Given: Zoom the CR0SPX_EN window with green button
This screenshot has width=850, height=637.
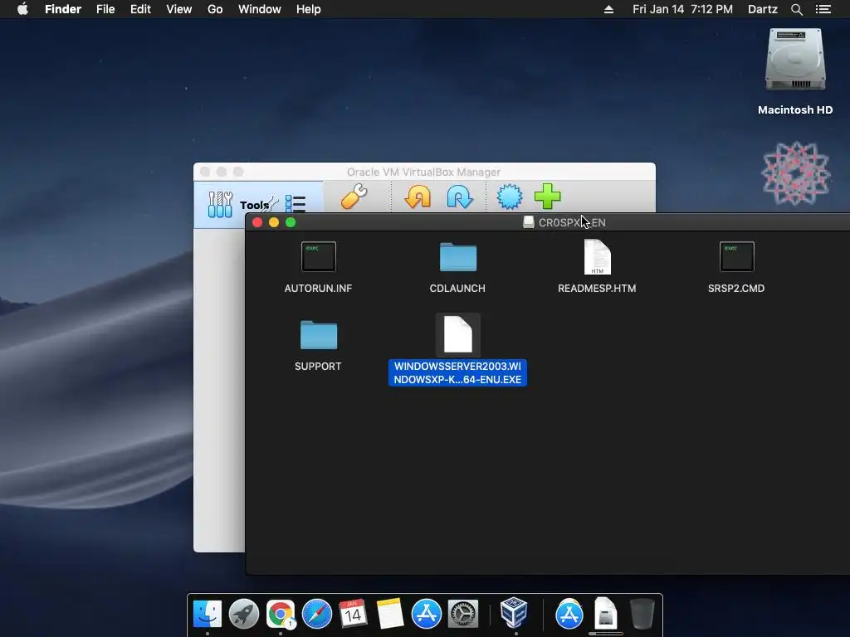Looking at the screenshot, I should point(291,222).
